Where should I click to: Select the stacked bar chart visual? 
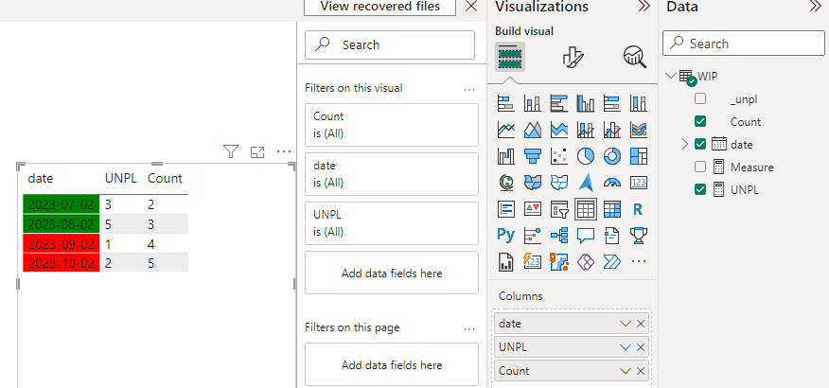point(506,103)
